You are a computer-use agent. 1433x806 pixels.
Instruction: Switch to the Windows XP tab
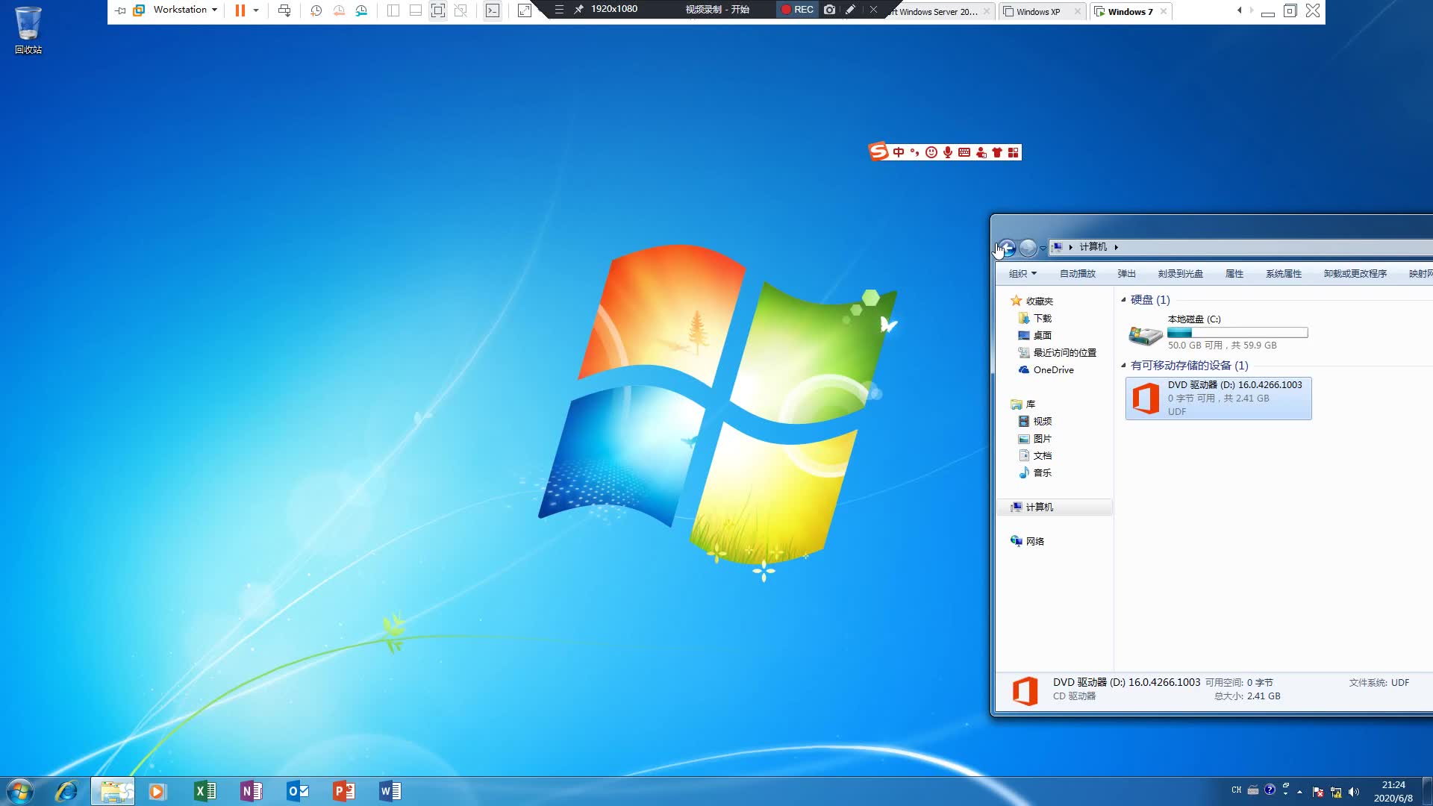pyautogui.click(x=1037, y=11)
